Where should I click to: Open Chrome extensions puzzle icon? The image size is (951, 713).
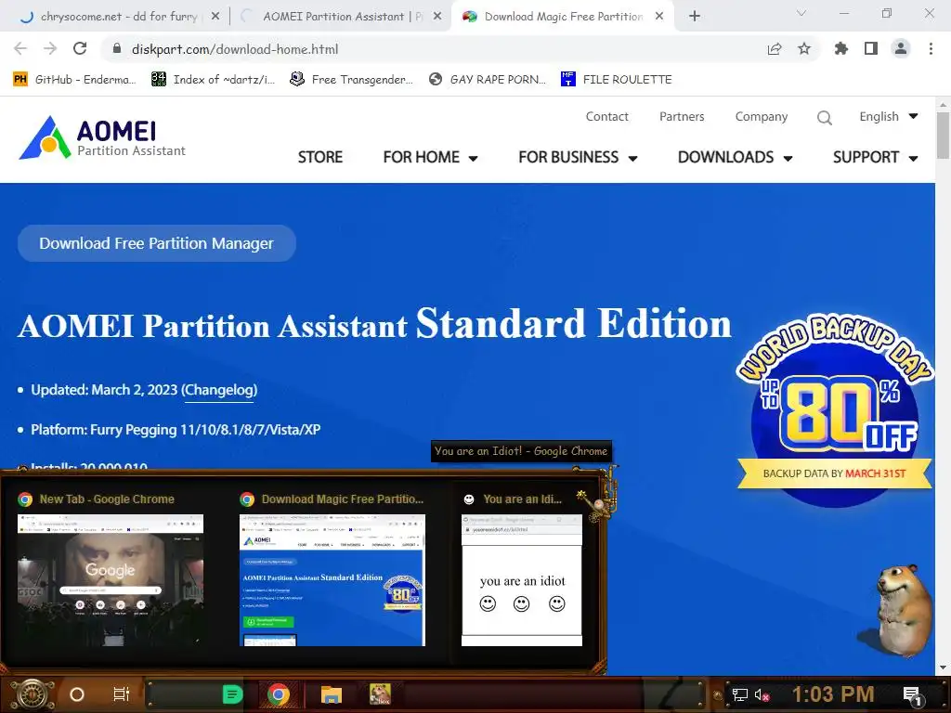[841, 49]
